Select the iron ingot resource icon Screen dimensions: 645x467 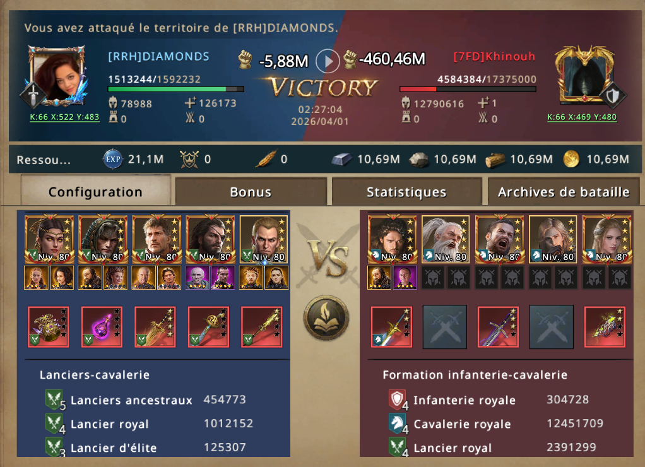tap(342, 159)
